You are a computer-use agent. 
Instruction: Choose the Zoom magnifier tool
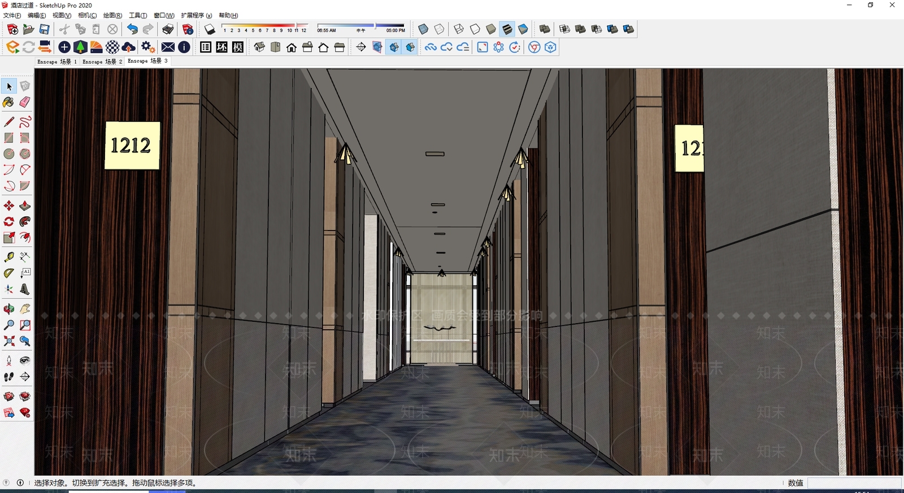(9, 325)
